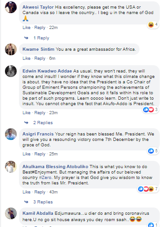This screenshot has width=167, height=227.
Task: Open the laughing reaction on Akwesi Taylor's comment
Action: coord(153,24)
